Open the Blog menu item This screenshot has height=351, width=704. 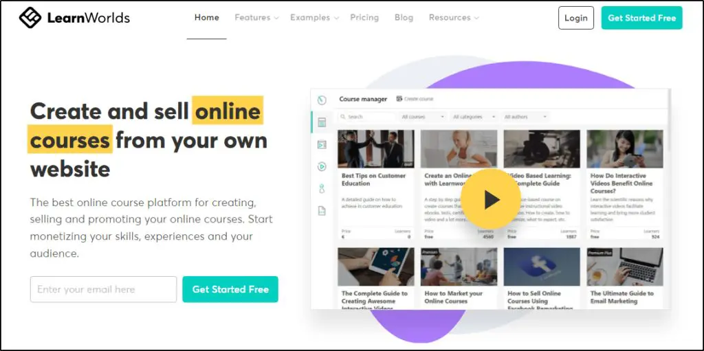pyautogui.click(x=404, y=17)
